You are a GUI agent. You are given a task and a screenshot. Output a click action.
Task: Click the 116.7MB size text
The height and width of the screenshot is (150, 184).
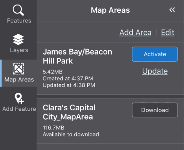[54, 128]
